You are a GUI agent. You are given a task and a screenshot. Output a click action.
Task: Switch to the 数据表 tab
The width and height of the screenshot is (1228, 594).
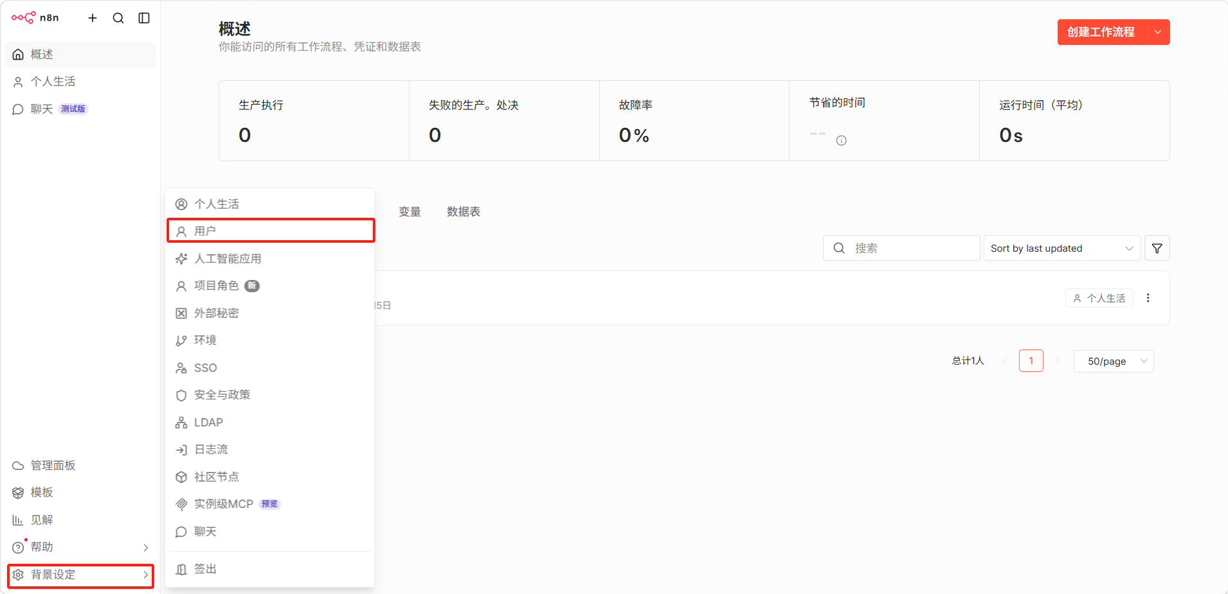tap(464, 212)
